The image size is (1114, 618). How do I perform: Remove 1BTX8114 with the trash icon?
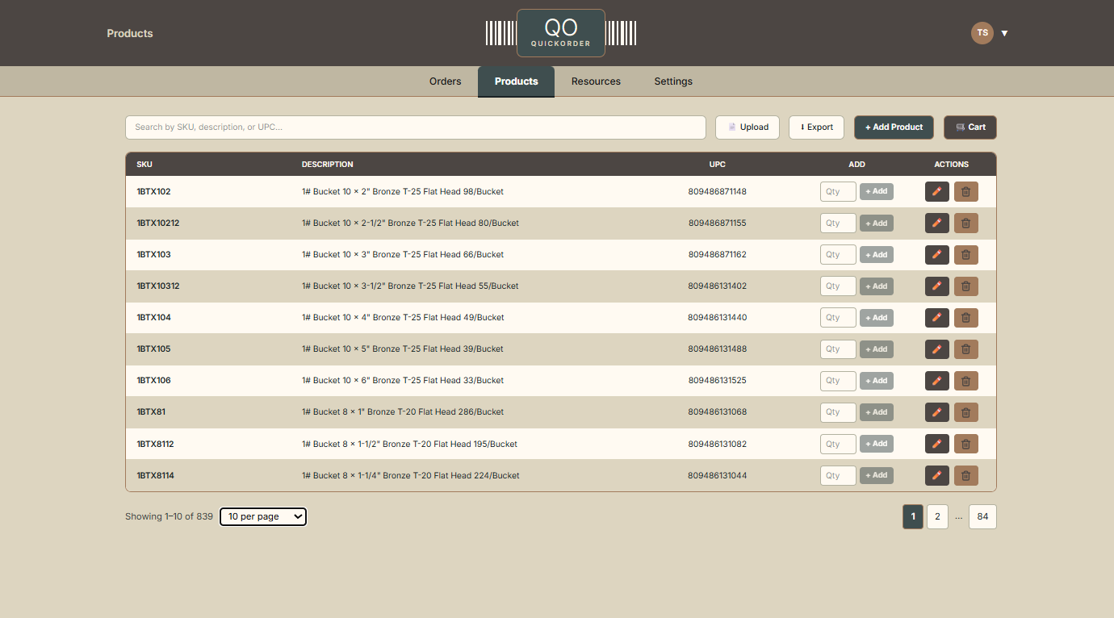tap(965, 475)
